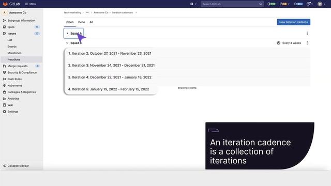Switch to the Done tab

(82, 22)
